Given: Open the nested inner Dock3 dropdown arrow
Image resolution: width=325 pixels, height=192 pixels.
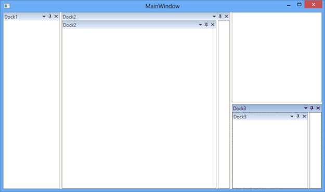Looking at the screenshot, I should point(292,116).
